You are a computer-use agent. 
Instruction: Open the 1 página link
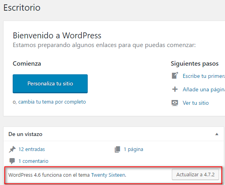133,149
